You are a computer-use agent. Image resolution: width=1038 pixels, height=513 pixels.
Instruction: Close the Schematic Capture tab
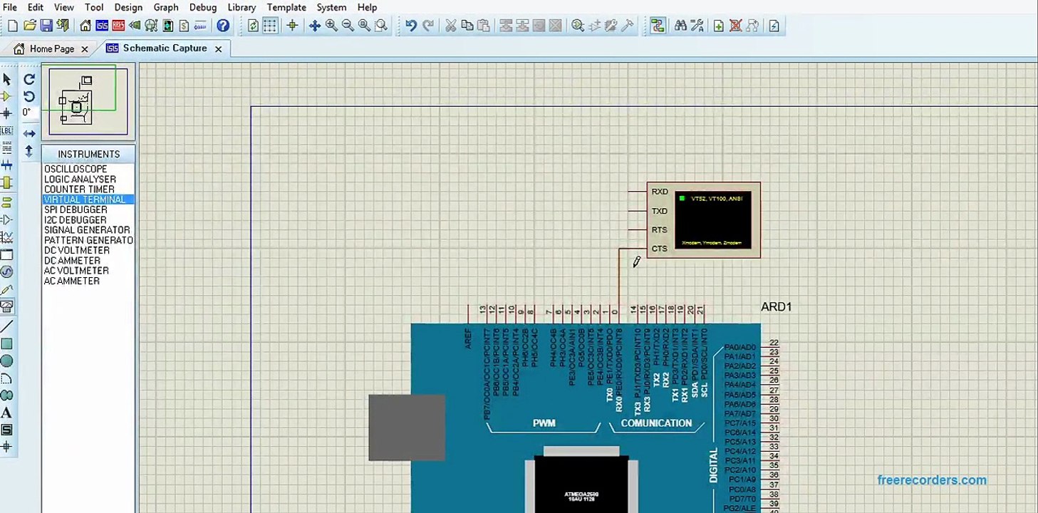[x=218, y=49]
